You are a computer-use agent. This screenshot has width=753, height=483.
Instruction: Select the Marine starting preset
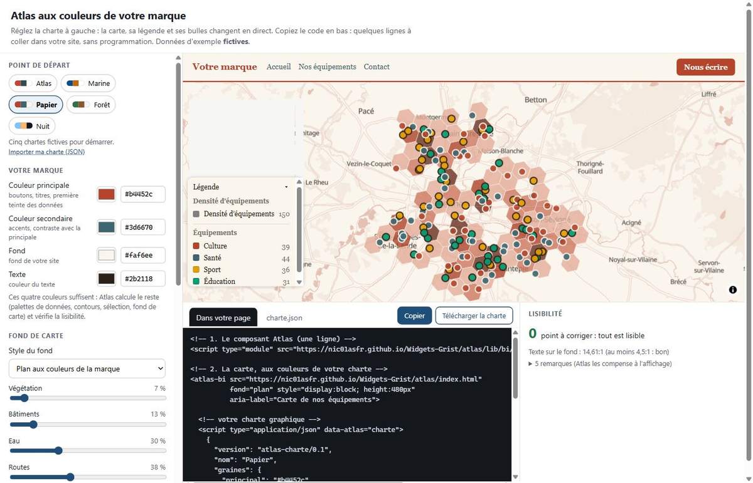[88, 83]
